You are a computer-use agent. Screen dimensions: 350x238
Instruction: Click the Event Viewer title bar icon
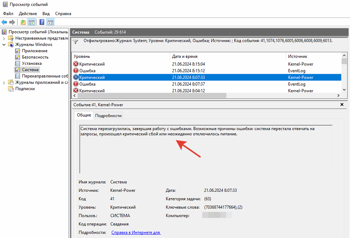coord(5,4)
